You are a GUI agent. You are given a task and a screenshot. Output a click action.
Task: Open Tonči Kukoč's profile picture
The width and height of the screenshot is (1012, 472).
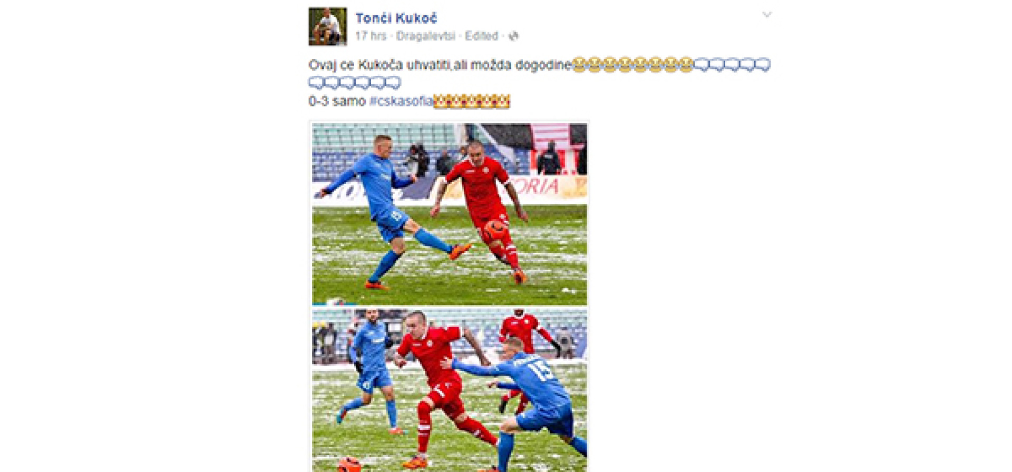pyautogui.click(x=328, y=26)
